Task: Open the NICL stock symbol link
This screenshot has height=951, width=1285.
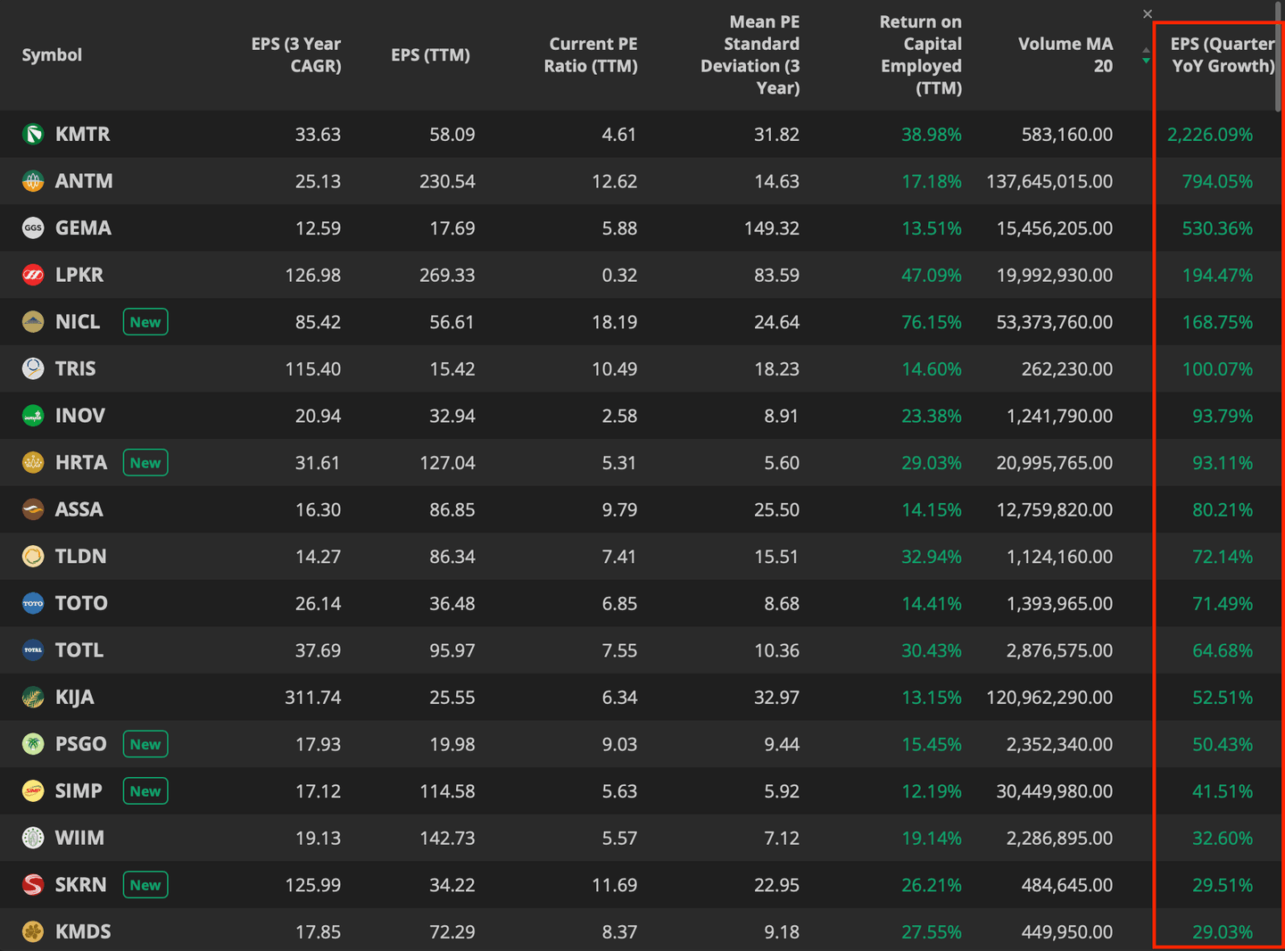Action: click(78, 322)
